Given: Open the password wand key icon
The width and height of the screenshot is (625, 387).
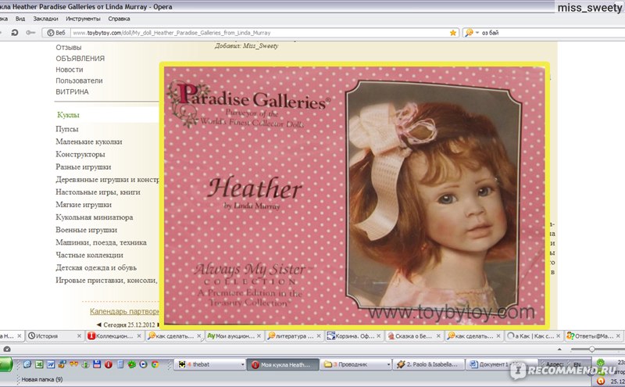Looking at the screenshot, I should coord(30,33).
